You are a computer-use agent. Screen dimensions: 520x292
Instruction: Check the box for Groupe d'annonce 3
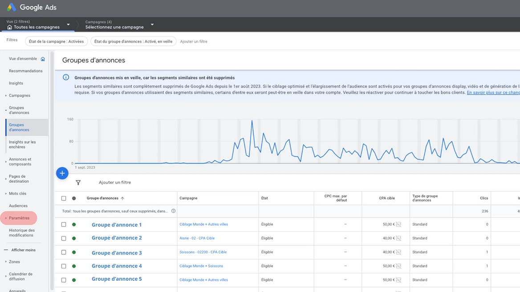click(x=64, y=252)
